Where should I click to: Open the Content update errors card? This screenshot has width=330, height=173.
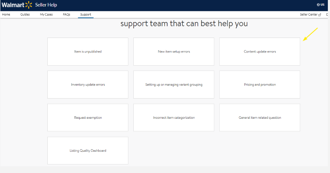click(x=260, y=52)
